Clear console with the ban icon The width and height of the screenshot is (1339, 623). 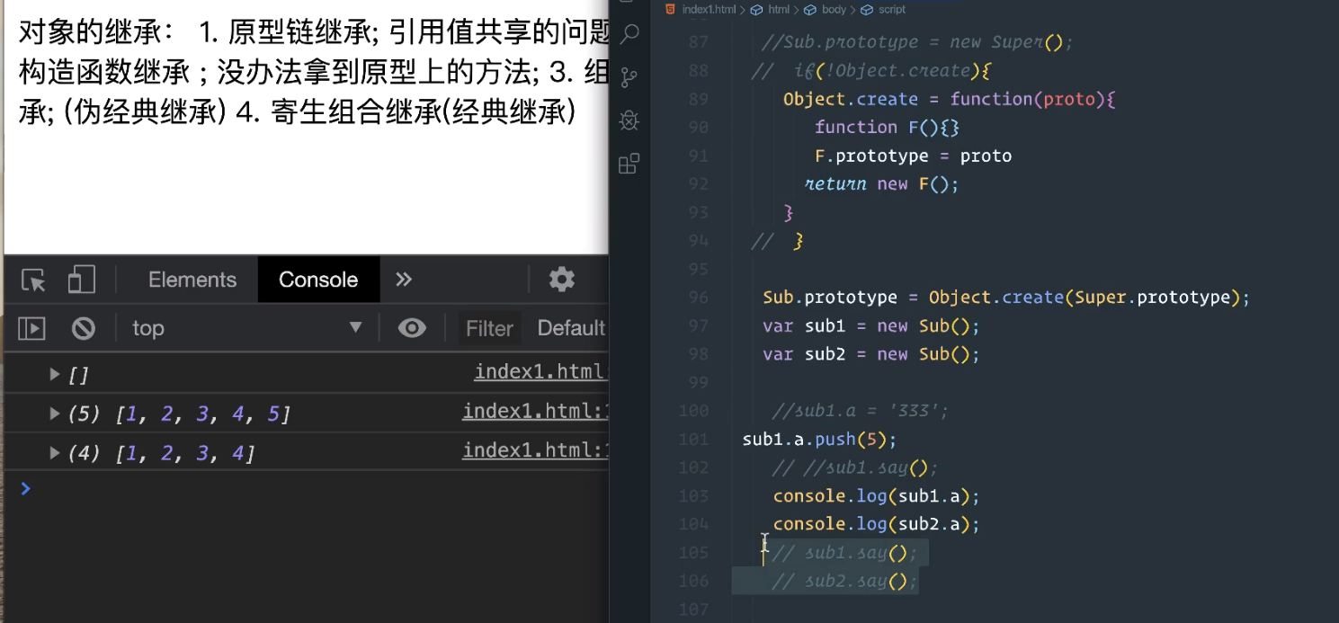point(84,328)
